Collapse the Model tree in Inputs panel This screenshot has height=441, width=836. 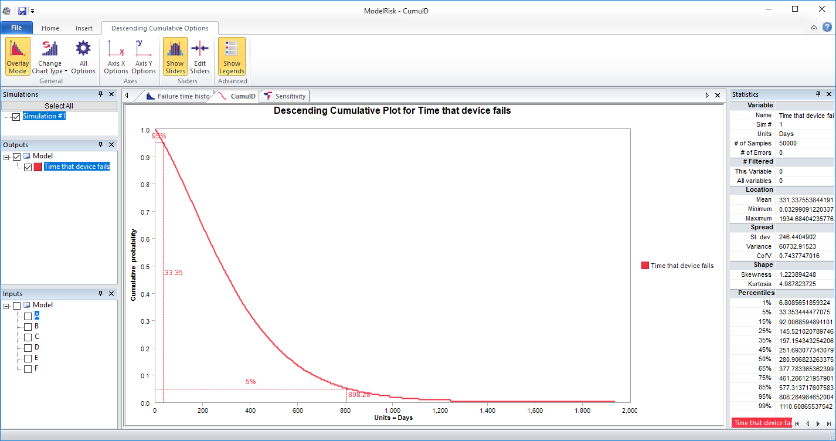point(5,305)
